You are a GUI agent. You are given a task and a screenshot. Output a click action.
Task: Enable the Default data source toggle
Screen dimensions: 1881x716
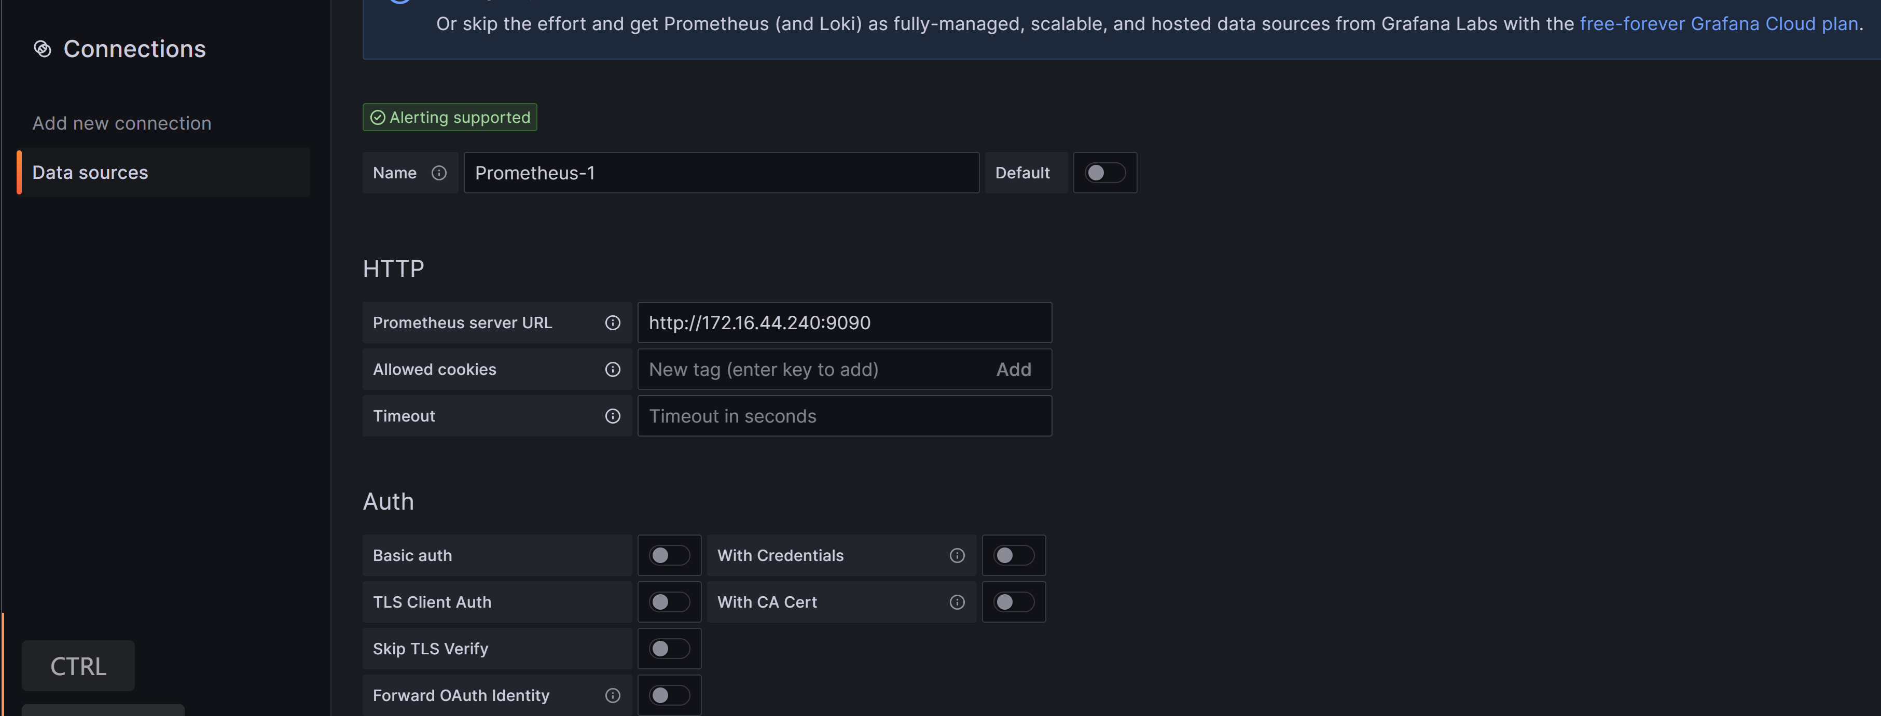click(1105, 173)
